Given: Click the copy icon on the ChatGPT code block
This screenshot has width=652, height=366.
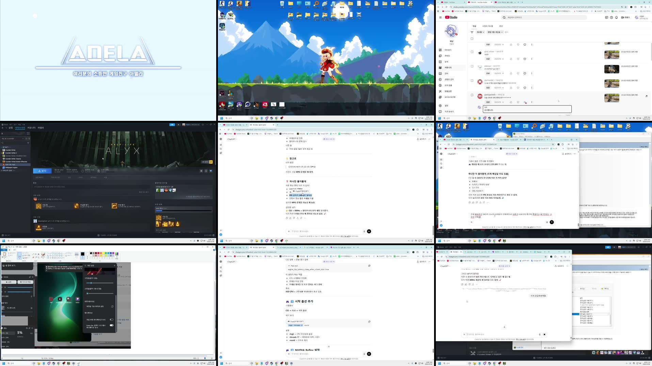Looking at the screenshot, I should pyautogui.click(x=369, y=266).
